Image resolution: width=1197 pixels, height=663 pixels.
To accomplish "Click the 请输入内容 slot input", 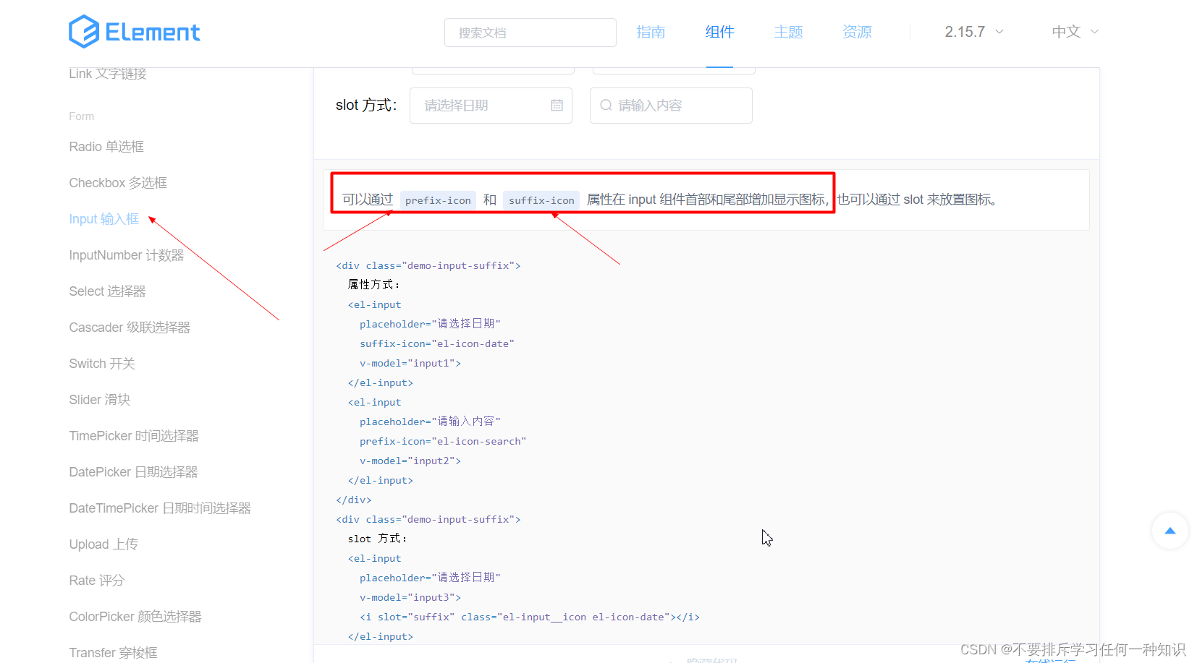I will [671, 106].
